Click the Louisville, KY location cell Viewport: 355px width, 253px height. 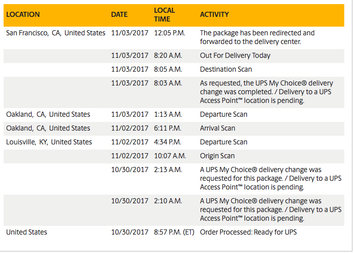tap(49, 142)
